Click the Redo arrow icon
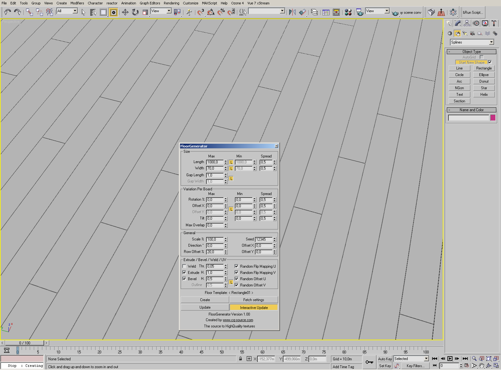This screenshot has width=501, height=370. point(18,12)
